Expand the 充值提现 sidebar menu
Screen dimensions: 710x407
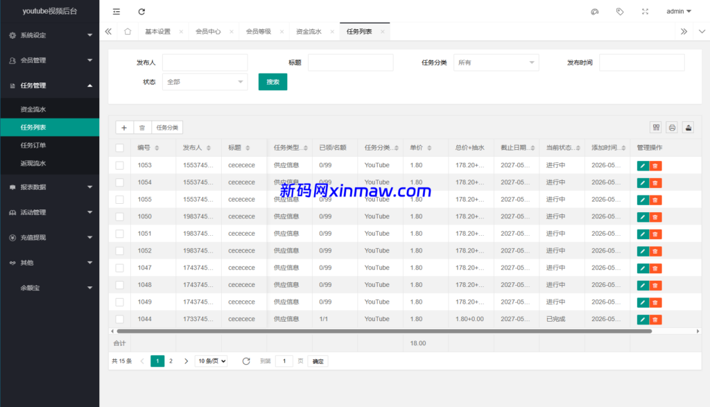pos(50,238)
